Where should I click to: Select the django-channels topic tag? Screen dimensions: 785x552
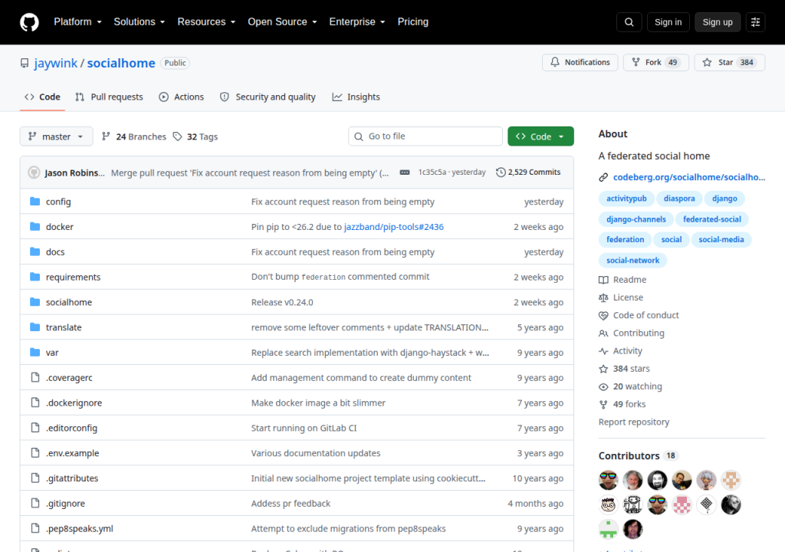click(x=636, y=219)
